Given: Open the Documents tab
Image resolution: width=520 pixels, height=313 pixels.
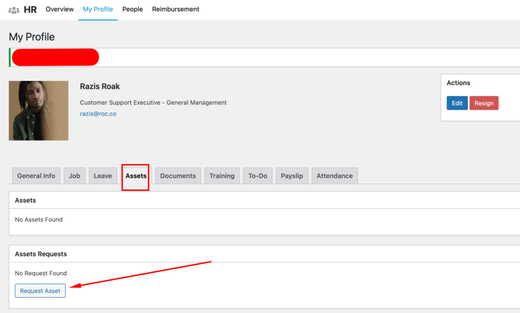Looking at the screenshot, I should tap(178, 176).
